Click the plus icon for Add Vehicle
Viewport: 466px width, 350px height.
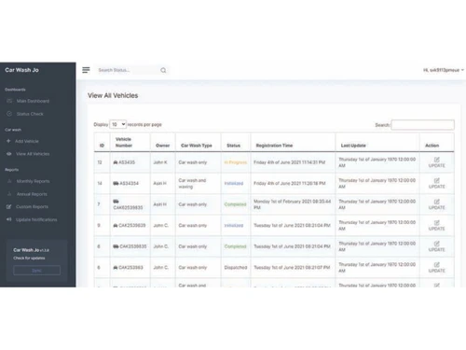pyautogui.click(x=8, y=141)
